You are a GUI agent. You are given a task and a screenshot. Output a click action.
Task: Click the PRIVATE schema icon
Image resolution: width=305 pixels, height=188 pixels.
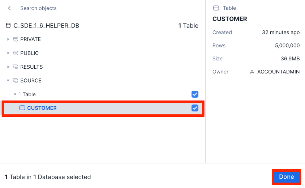[15, 39]
